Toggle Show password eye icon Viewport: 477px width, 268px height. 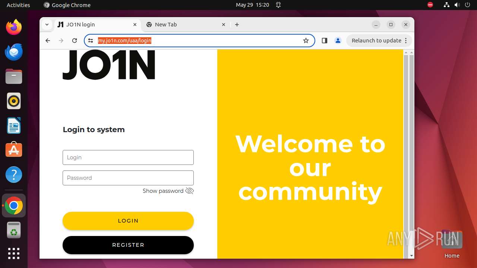pos(190,191)
